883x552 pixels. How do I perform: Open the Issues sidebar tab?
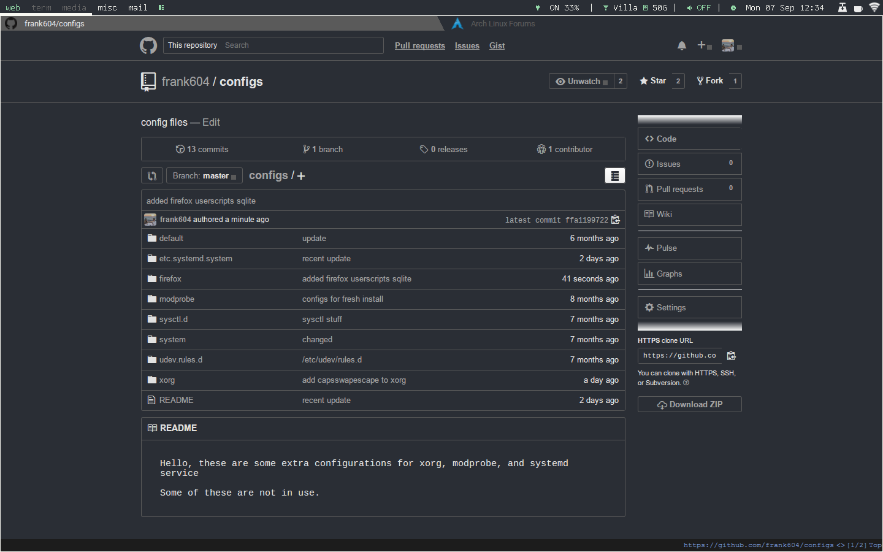690,164
